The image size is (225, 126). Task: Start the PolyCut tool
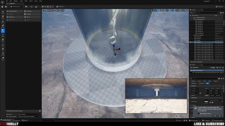[x=32, y=14]
